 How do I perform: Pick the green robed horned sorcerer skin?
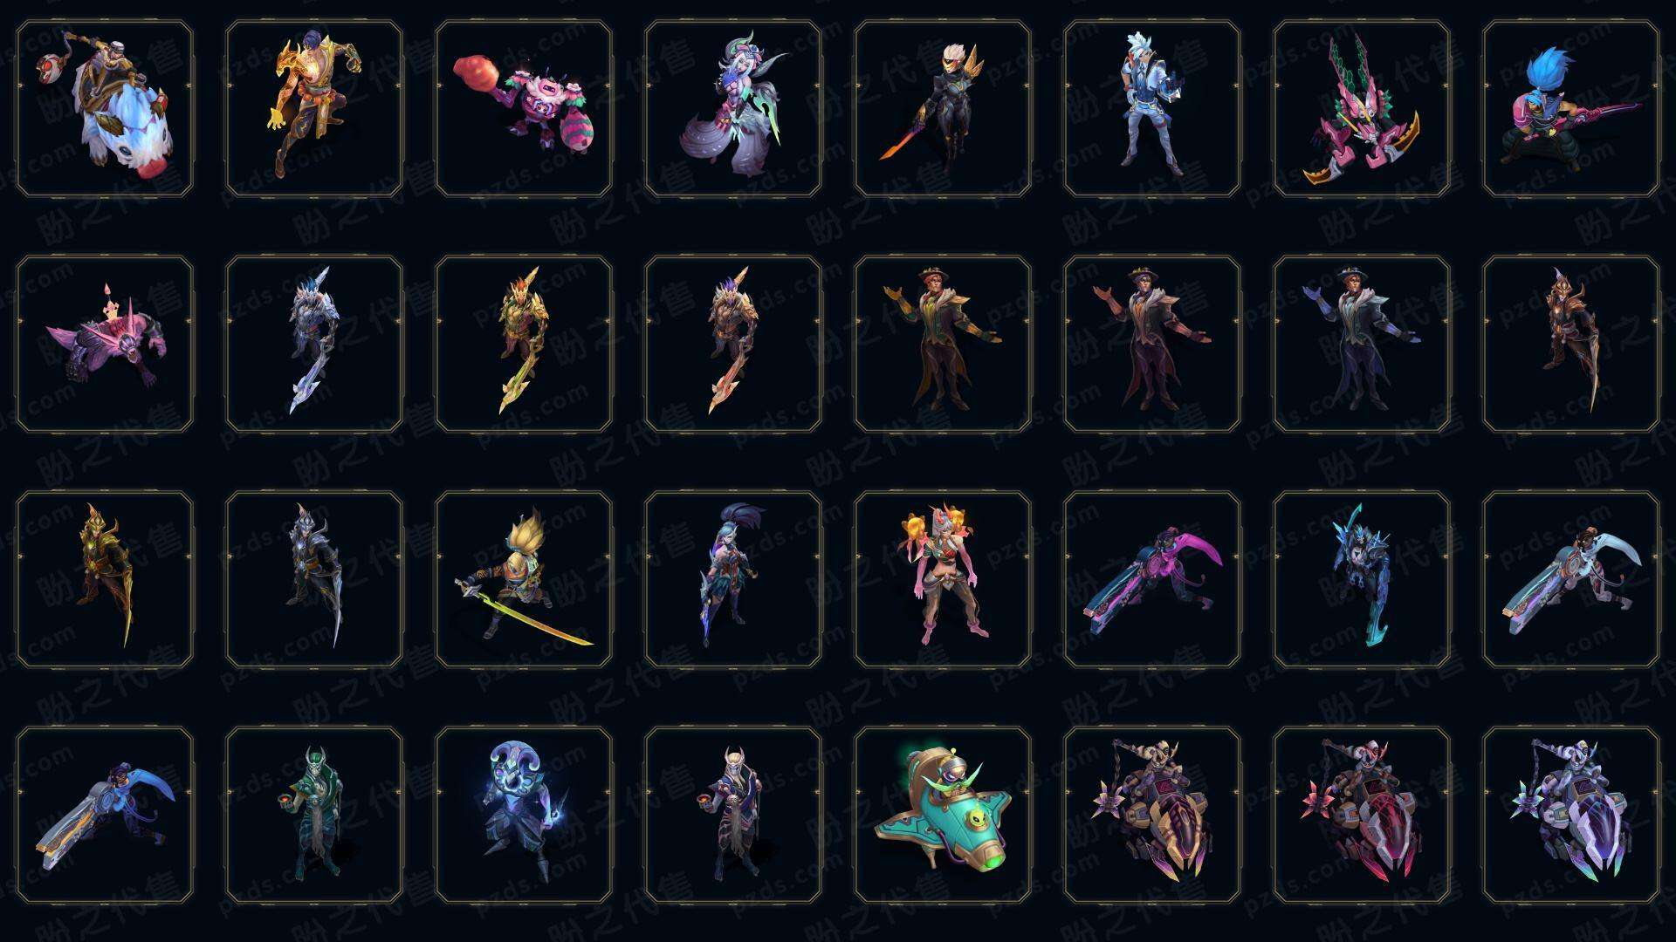click(314, 815)
